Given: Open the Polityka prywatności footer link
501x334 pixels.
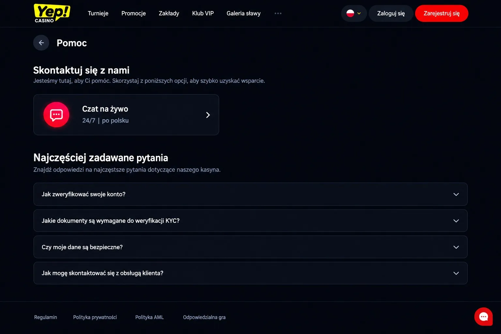Looking at the screenshot, I should pos(95,317).
